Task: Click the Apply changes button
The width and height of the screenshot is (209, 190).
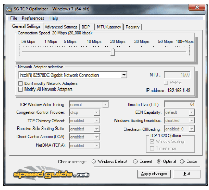Action: coord(154,174)
